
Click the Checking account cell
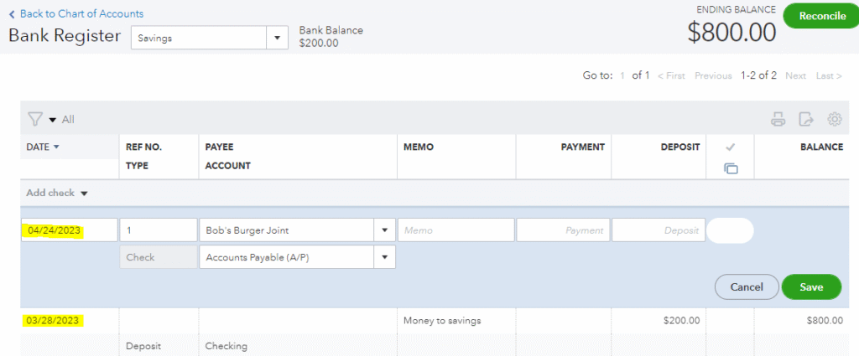226,346
